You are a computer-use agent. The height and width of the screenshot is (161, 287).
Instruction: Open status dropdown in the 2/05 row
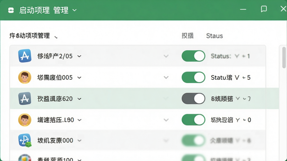237,56
